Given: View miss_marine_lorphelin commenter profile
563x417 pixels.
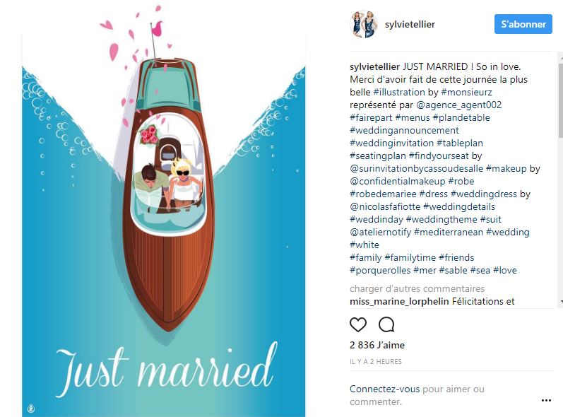Looking at the screenshot, I should [399, 301].
